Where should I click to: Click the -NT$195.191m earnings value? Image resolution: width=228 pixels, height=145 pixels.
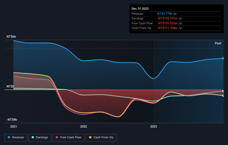pyautogui.click(x=167, y=18)
